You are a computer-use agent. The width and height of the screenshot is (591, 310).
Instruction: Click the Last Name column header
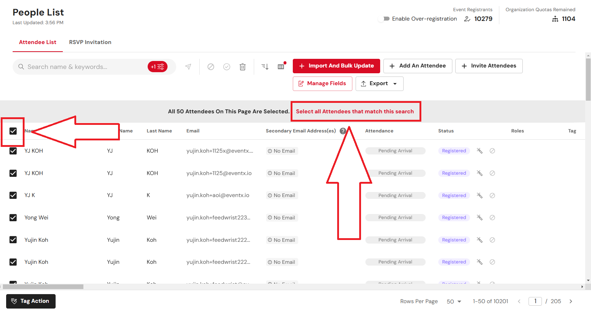(159, 131)
